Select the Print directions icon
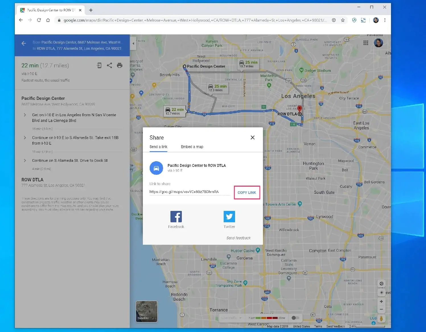This screenshot has width=426, height=332. [120, 65]
